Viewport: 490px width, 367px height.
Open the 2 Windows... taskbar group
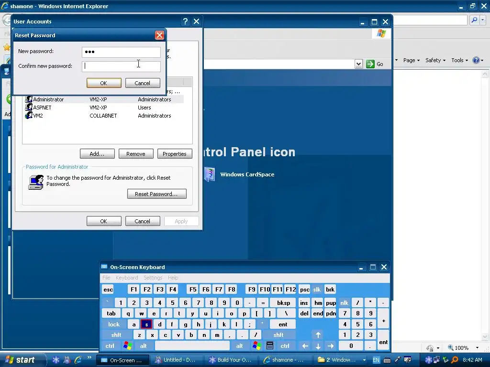click(341, 360)
